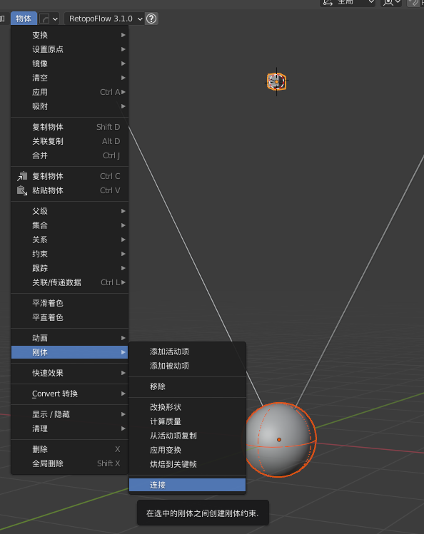Open the 关系 submenu

tap(69, 240)
